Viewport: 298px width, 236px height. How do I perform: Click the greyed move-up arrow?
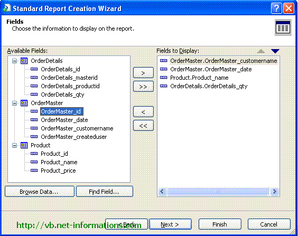[261, 51]
